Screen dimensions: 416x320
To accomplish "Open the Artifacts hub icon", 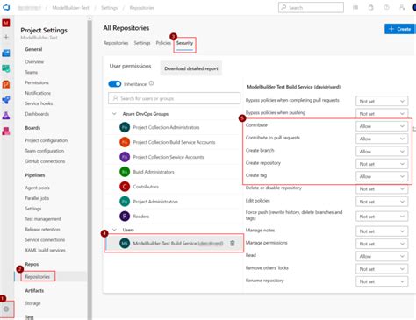I will [x=6, y=132].
